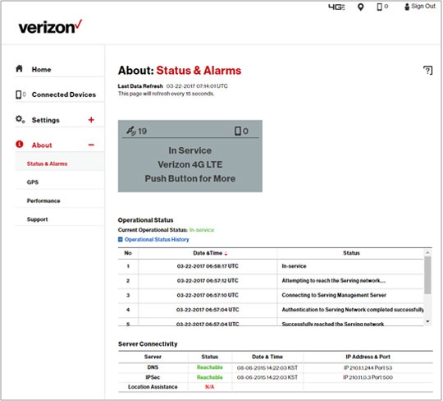
Task: Click the Server Connectivity Date & Time header
Action: point(267,357)
